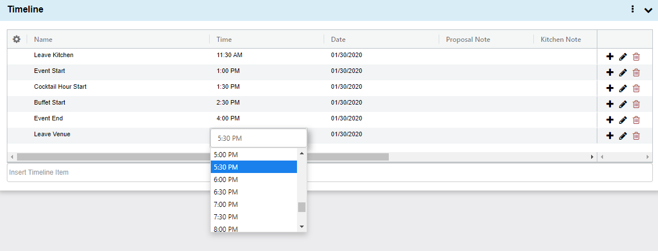Add item after Leave Kitchen row
The height and width of the screenshot is (251, 658).
[x=610, y=57]
